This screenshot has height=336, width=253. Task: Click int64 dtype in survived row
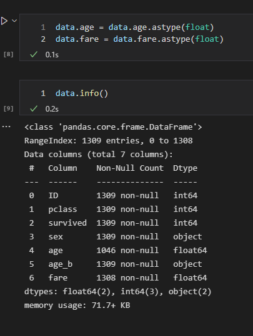point(185,223)
